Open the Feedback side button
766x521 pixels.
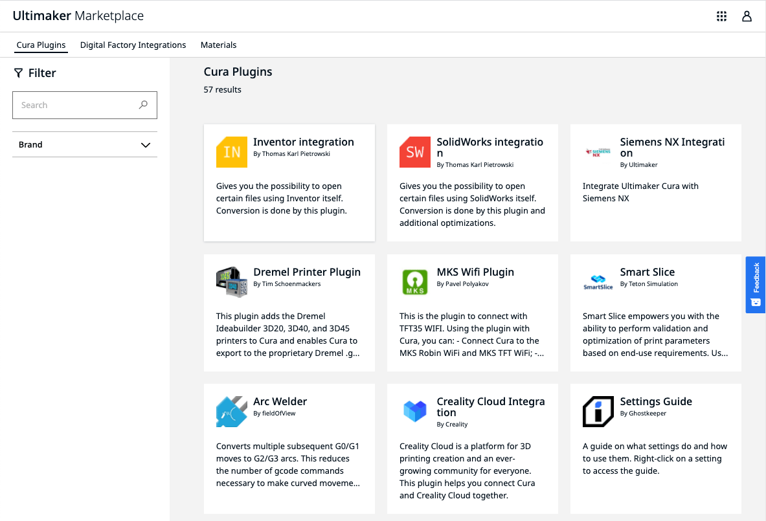pos(755,285)
